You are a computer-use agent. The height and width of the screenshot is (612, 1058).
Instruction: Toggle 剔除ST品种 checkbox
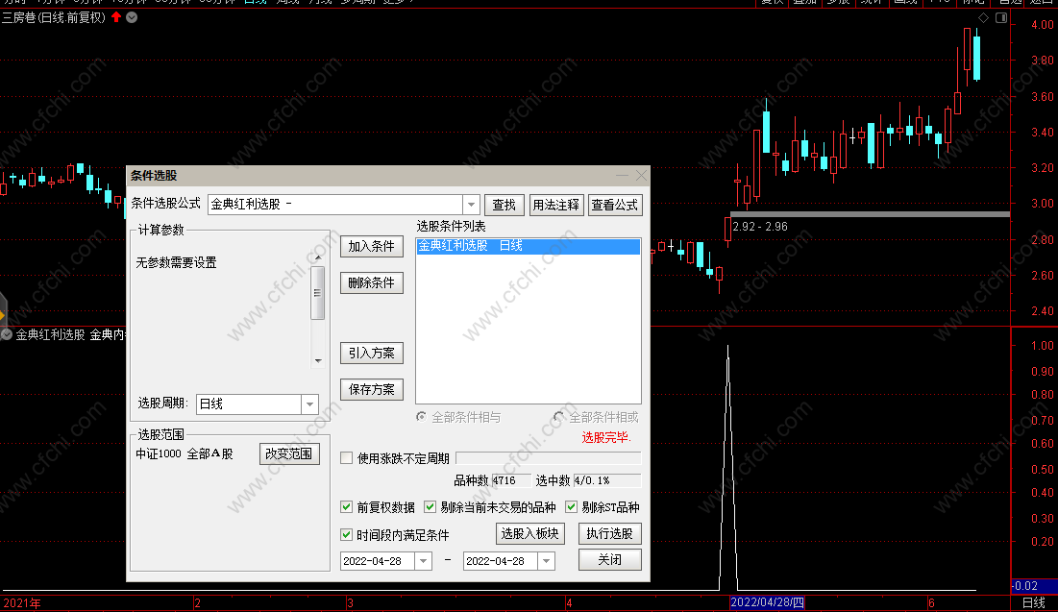coord(572,506)
